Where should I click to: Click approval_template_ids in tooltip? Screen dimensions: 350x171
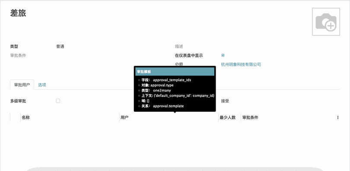pos(172,80)
